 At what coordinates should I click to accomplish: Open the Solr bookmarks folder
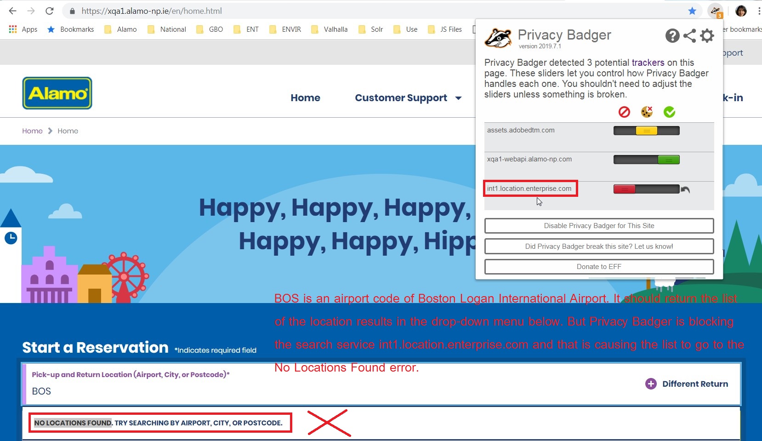(371, 29)
